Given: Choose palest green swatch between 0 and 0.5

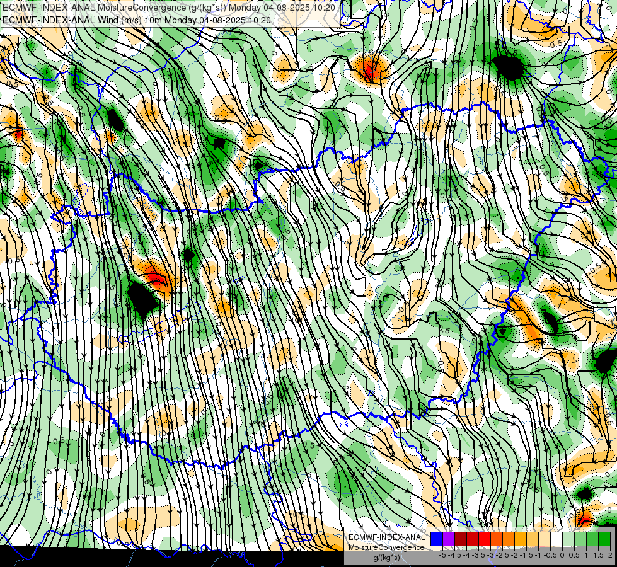Looking at the screenshot, I should click(x=568, y=539).
